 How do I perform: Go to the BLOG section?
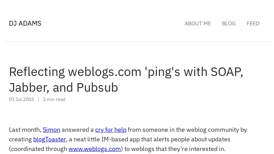(x=228, y=23)
